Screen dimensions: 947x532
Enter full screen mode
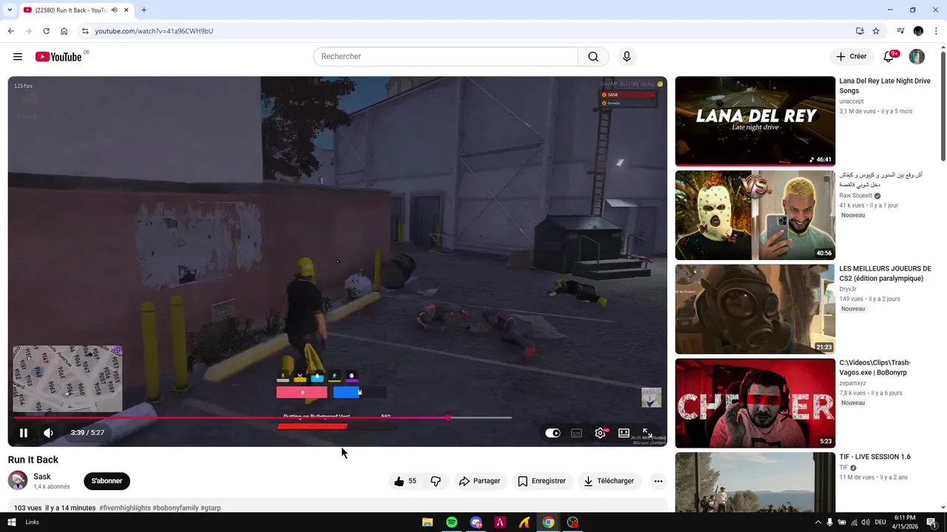pos(647,433)
